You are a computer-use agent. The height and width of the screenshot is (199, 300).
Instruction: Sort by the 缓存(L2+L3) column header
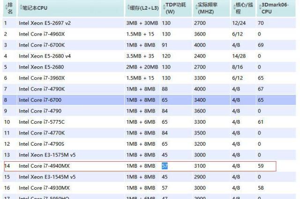pos(142,8)
